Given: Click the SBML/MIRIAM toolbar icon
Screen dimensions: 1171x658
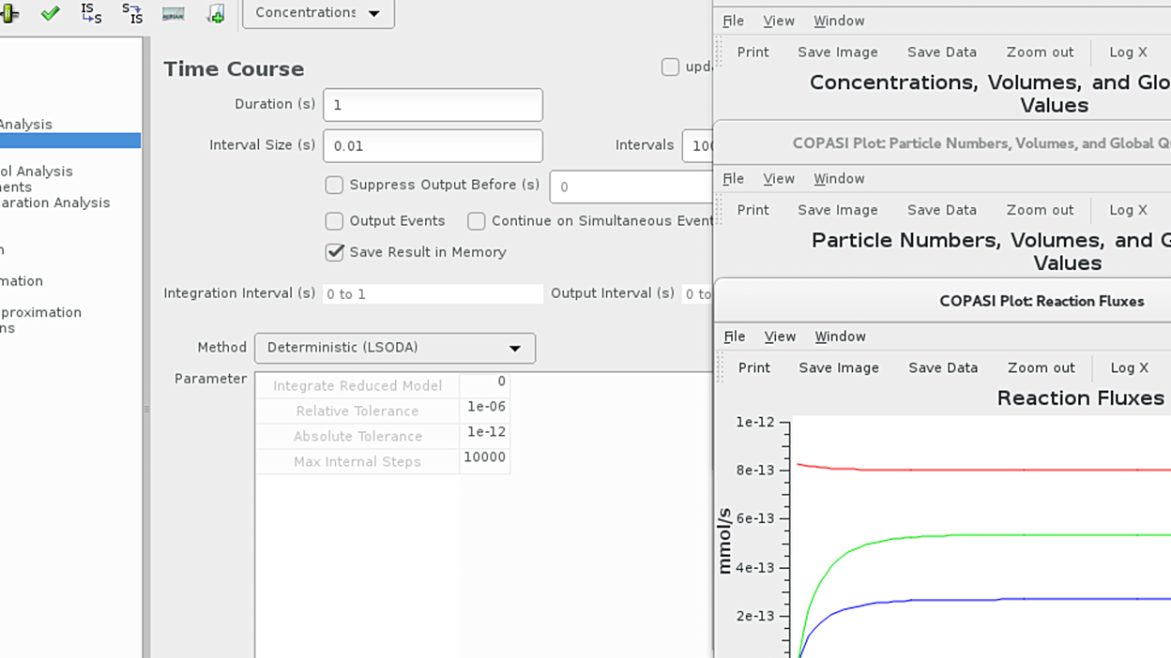Looking at the screenshot, I should (x=174, y=14).
